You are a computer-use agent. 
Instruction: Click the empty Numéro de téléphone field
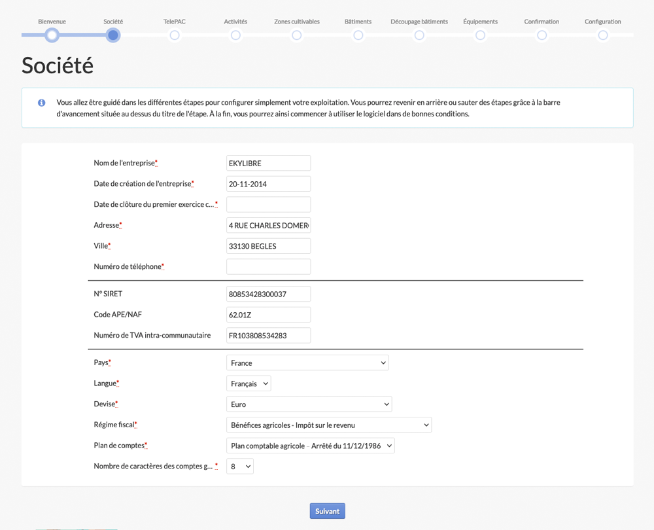point(269,267)
